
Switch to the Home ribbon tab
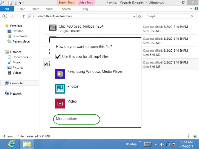point(21,9)
